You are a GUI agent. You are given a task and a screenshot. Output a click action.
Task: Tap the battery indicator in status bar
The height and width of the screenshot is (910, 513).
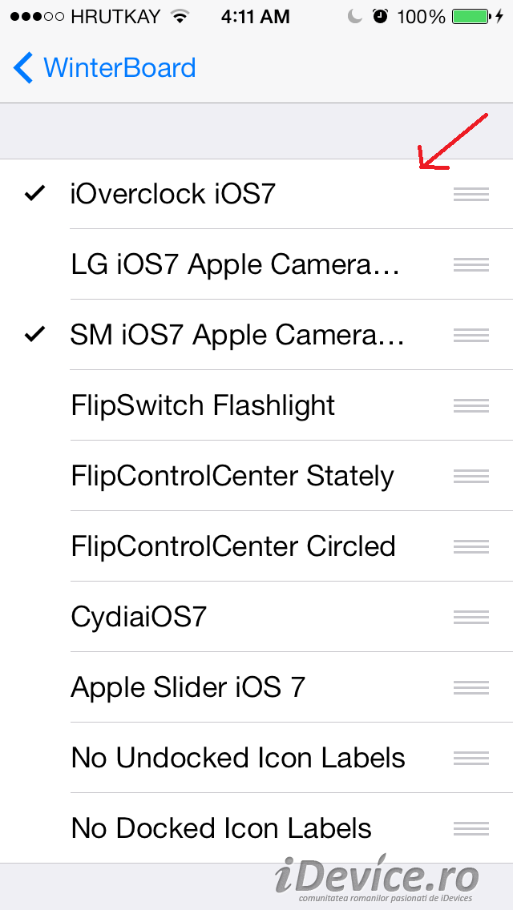point(471,17)
